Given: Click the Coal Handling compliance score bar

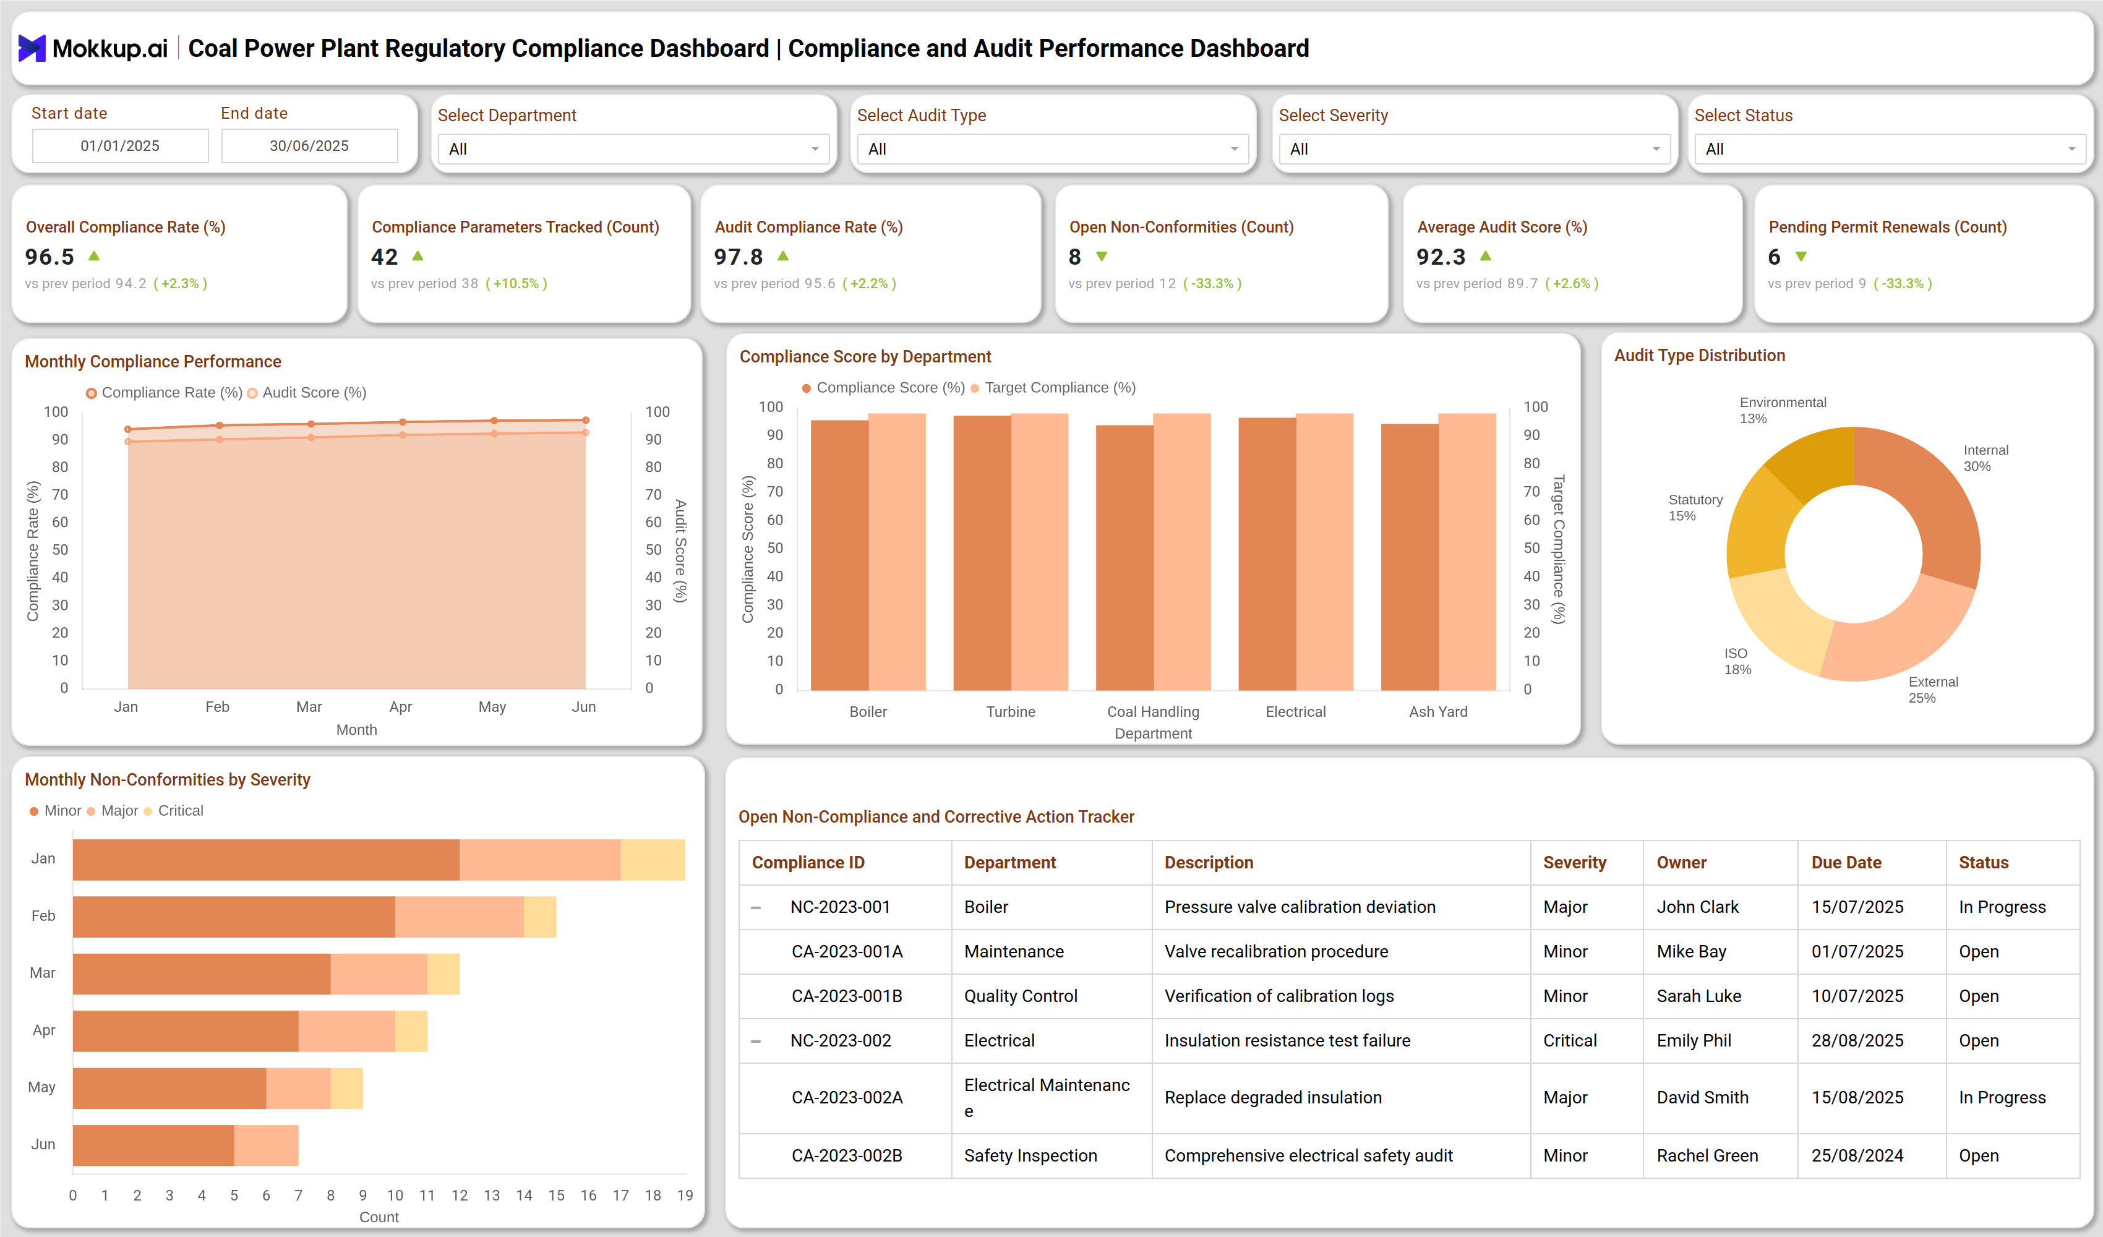Looking at the screenshot, I should [x=1124, y=557].
